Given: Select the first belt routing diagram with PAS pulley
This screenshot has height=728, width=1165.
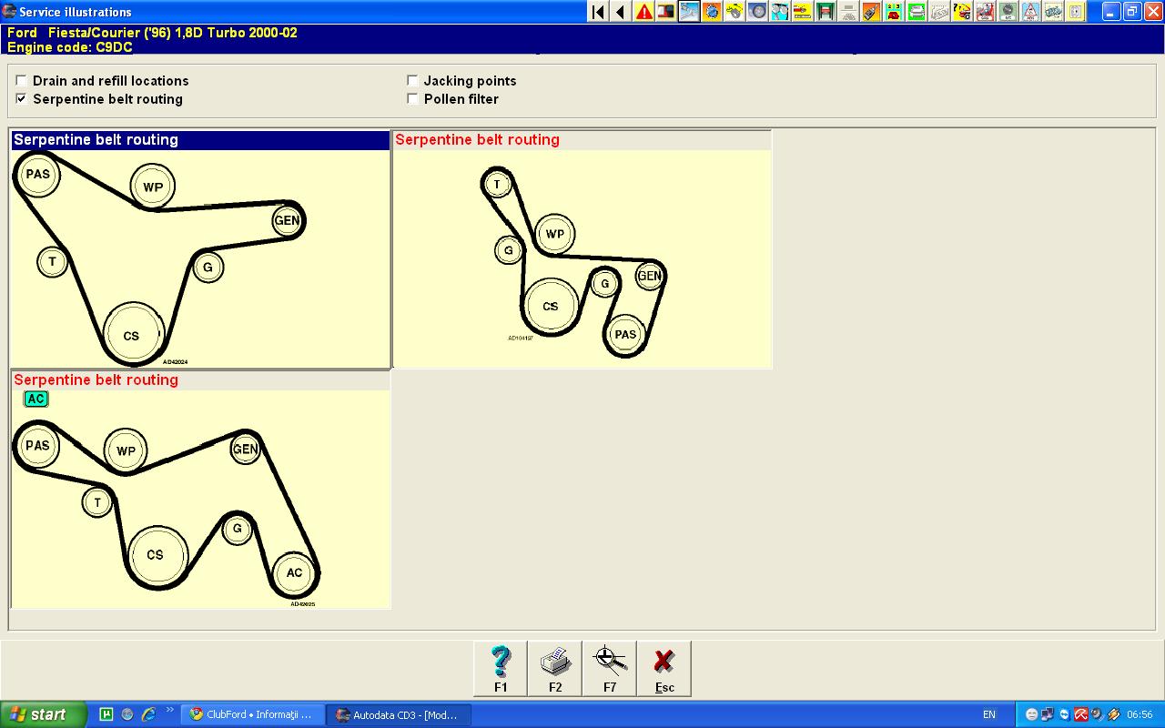Looking at the screenshot, I should click(x=200, y=257).
